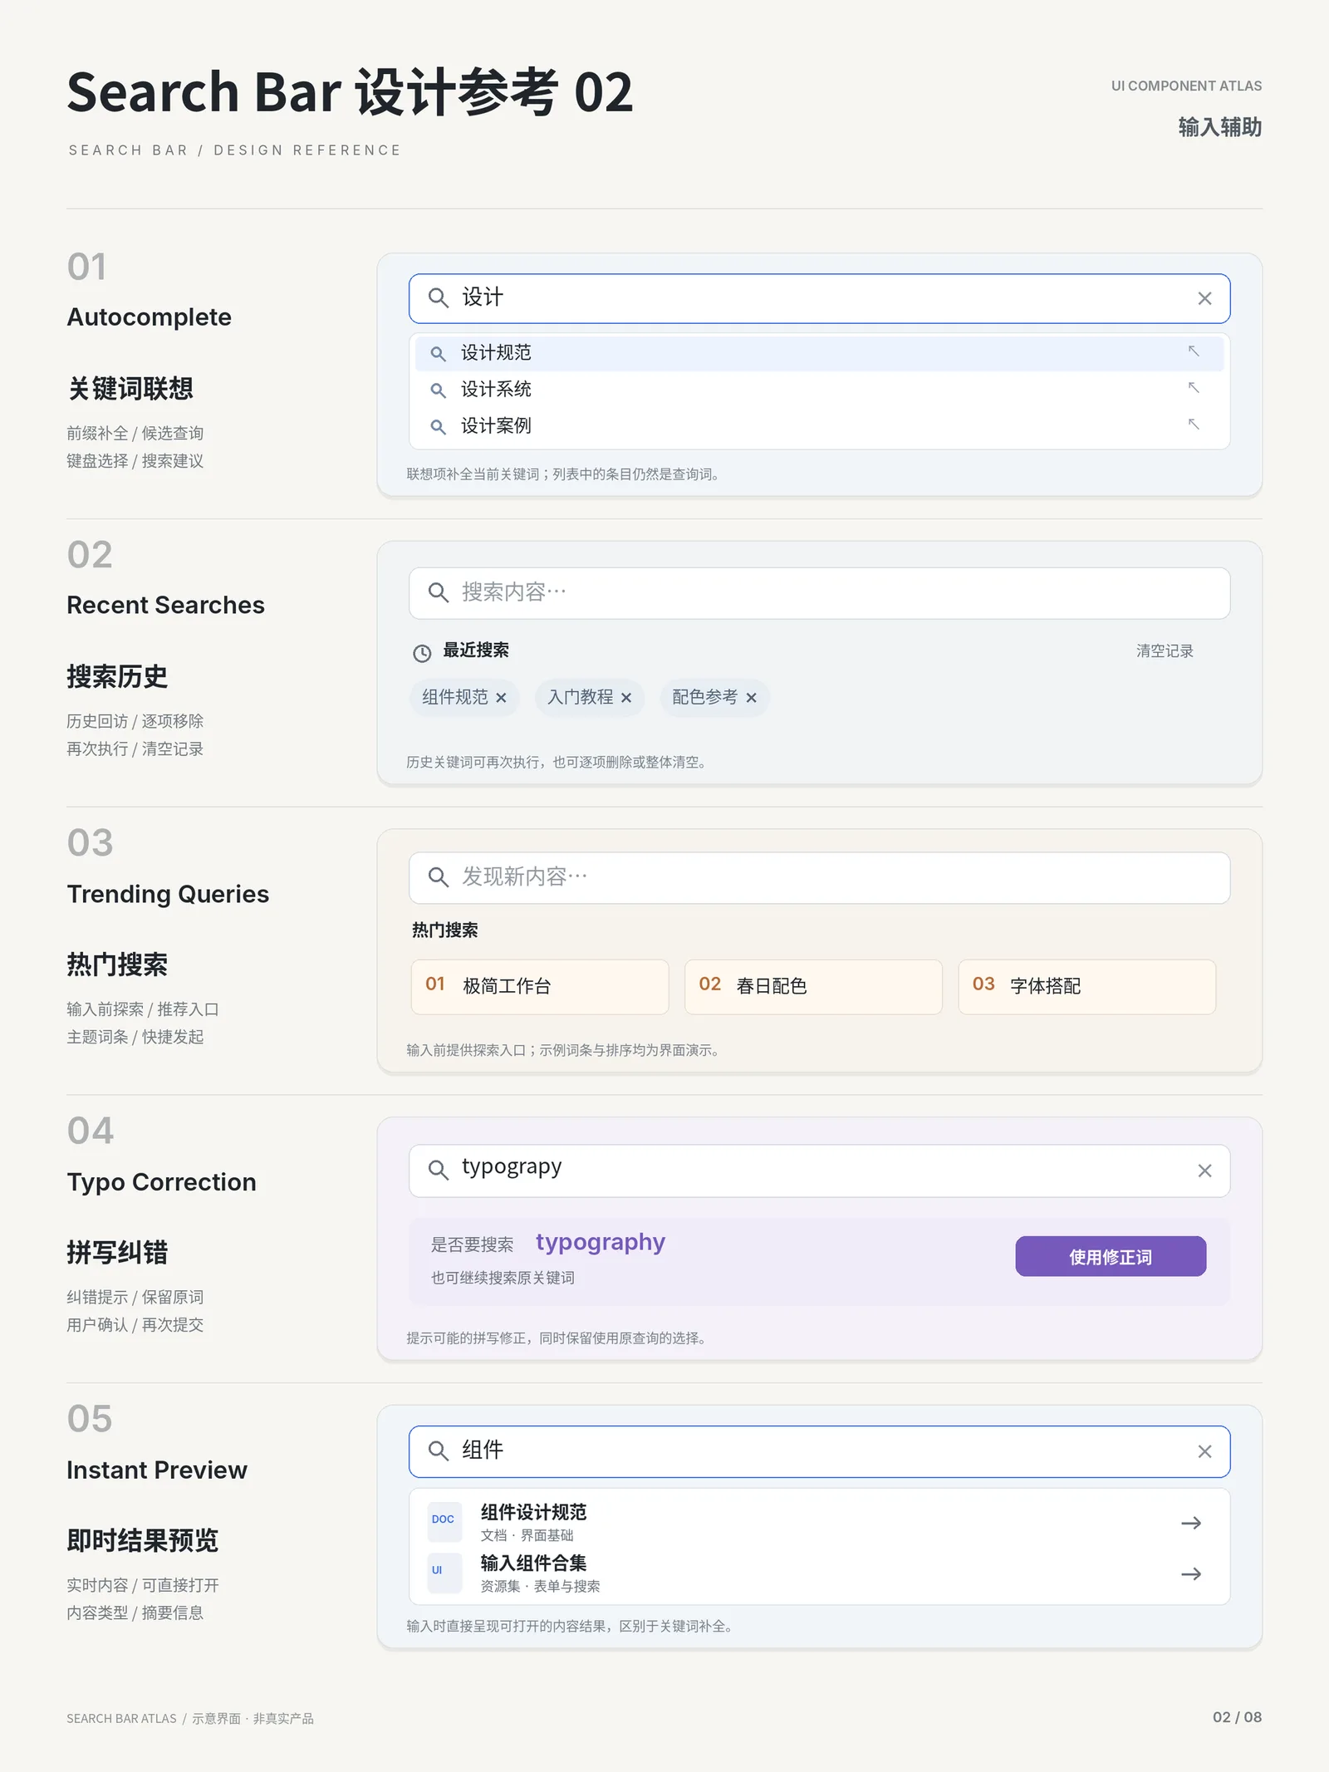Open 输入组件合集 result via arrow icon
The image size is (1329, 1772).
click(x=1191, y=1573)
